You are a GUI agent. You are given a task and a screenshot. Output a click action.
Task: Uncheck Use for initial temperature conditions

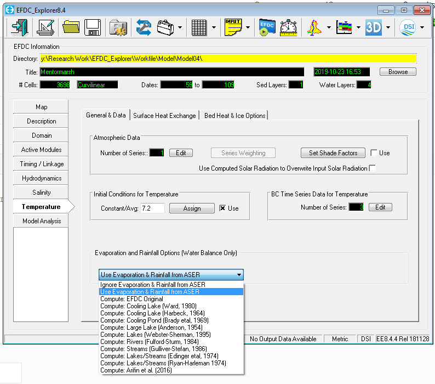click(x=222, y=208)
